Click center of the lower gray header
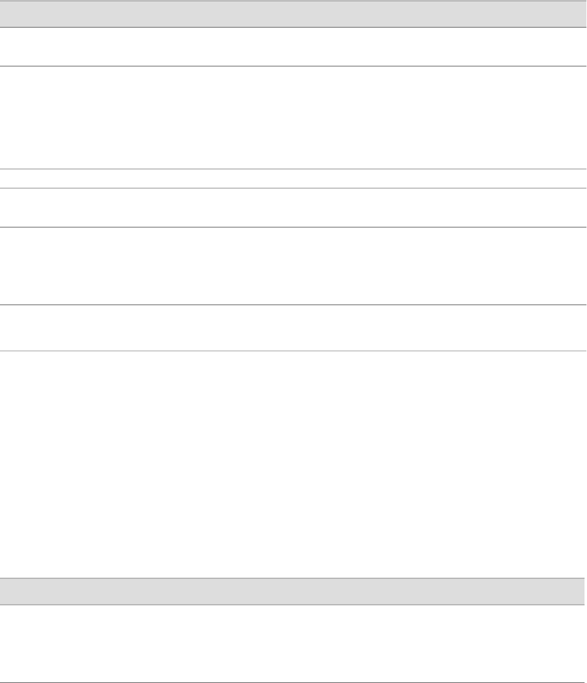 [292, 591]
